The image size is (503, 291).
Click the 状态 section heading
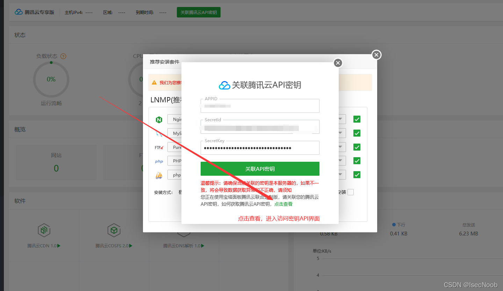point(20,35)
